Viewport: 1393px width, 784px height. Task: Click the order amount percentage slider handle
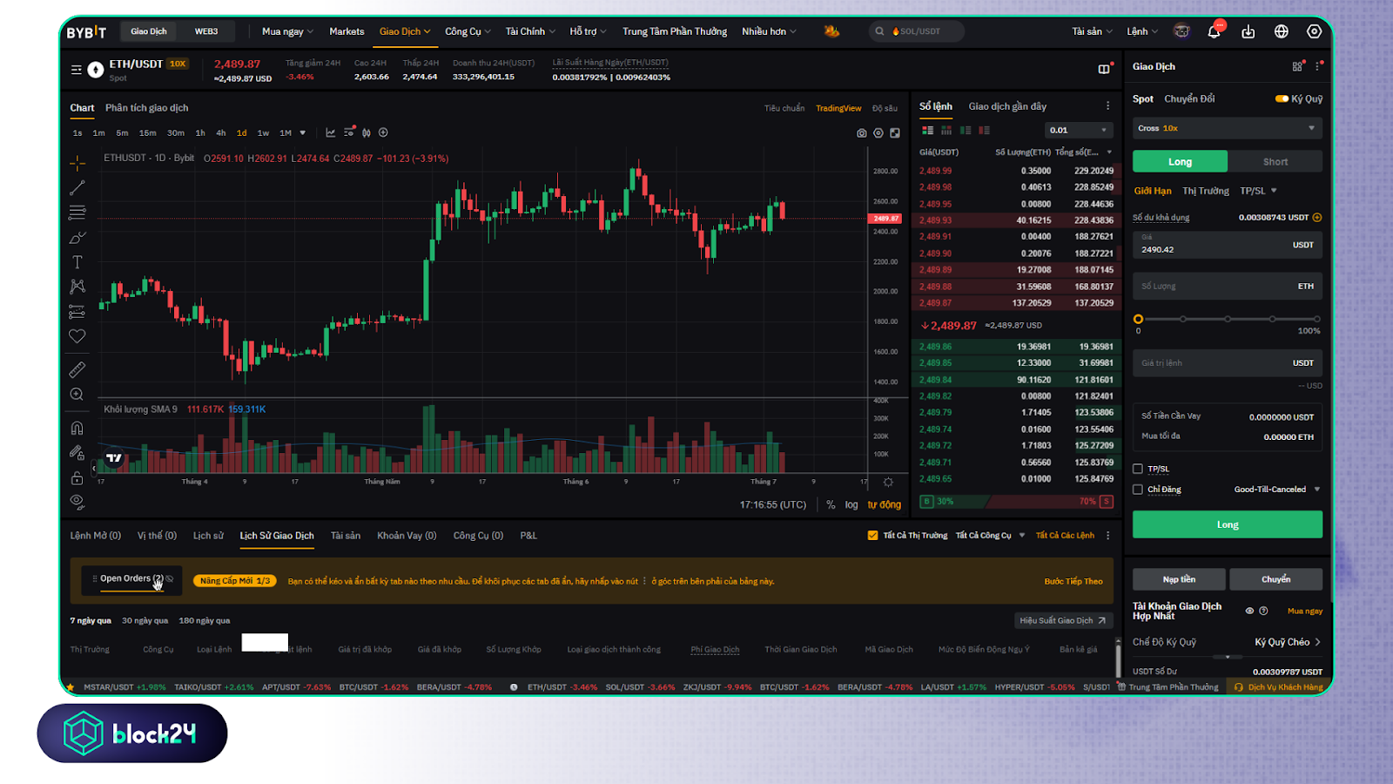(1138, 319)
